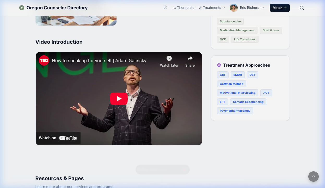Select the Gottman Method tag
The image size is (325, 188).
(231, 84)
